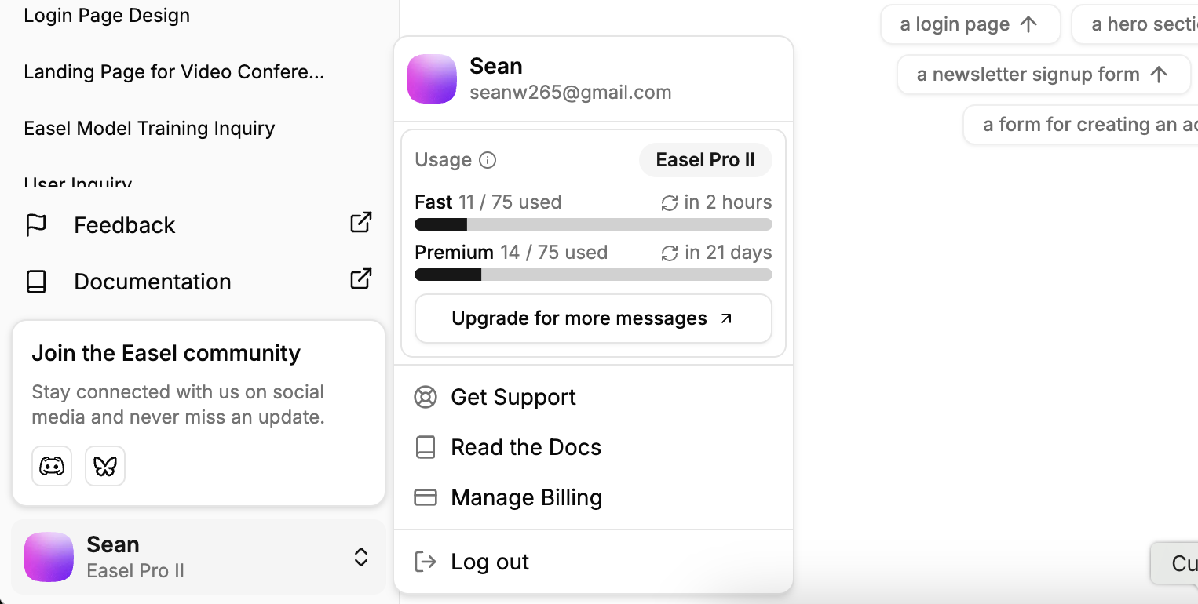This screenshot has height=604, width=1198.
Task: Select the Read the Docs book icon
Action: tap(425, 447)
